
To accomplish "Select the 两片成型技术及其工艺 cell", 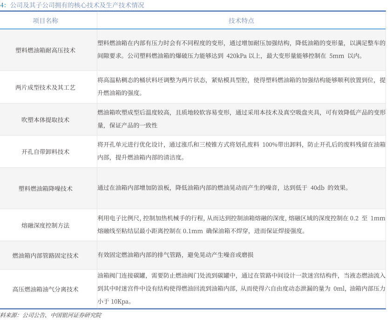I will point(46,87).
